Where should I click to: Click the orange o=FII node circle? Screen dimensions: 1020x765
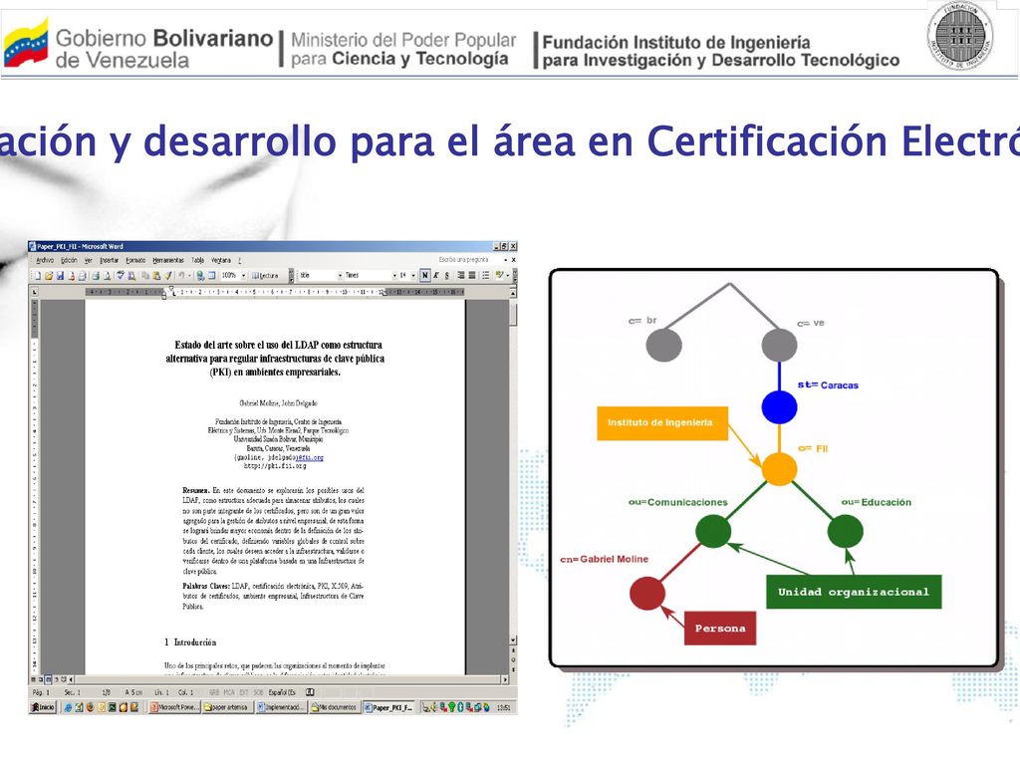[x=779, y=469]
